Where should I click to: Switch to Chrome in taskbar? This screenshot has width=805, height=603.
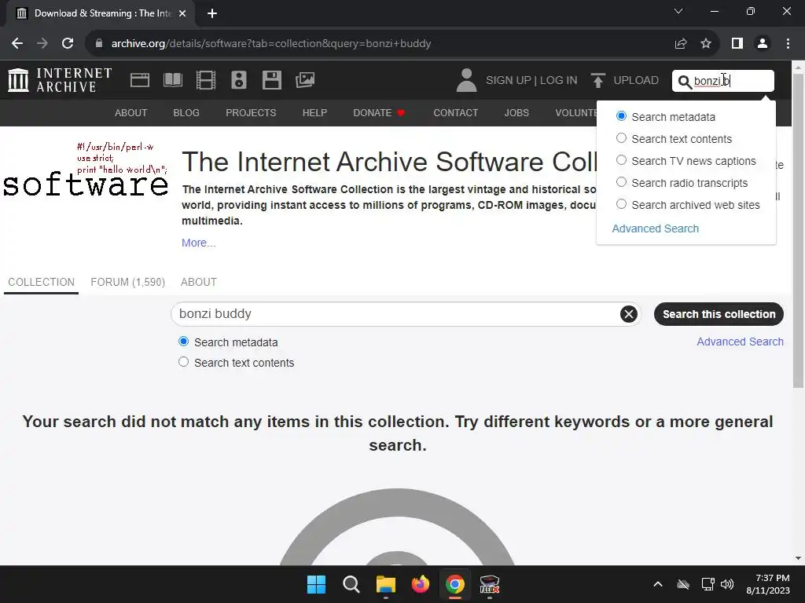pos(455,584)
